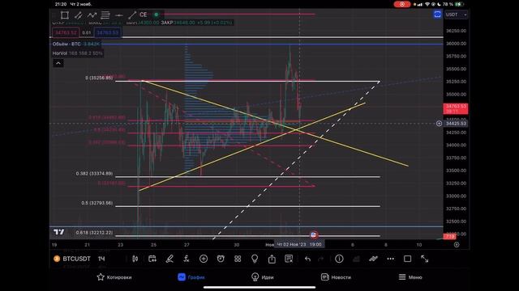Switch to the Новости tab
Screen dimensions: 519x291
[336, 277]
